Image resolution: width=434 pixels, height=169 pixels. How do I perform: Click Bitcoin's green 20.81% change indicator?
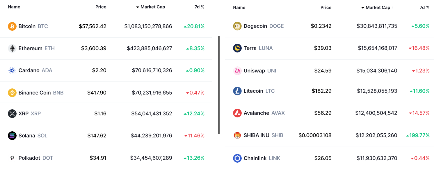(x=194, y=26)
